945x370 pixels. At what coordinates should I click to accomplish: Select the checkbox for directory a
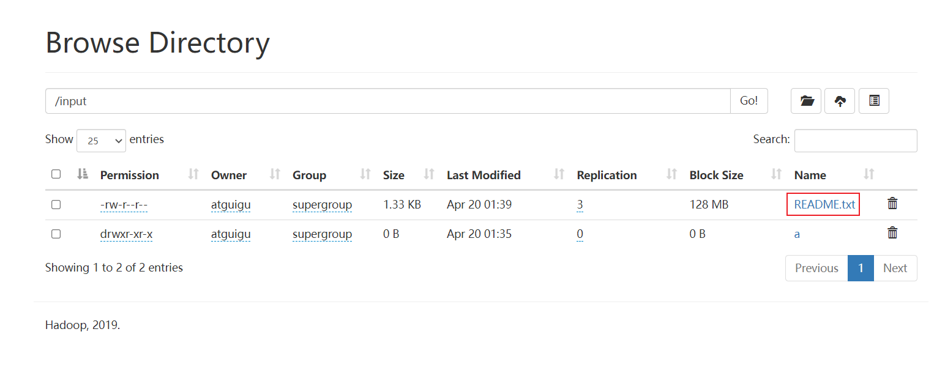[56, 234]
